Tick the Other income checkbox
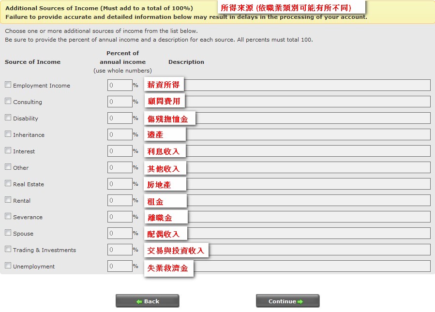Image resolution: width=435 pixels, height=312 pixels. [8, 167]
